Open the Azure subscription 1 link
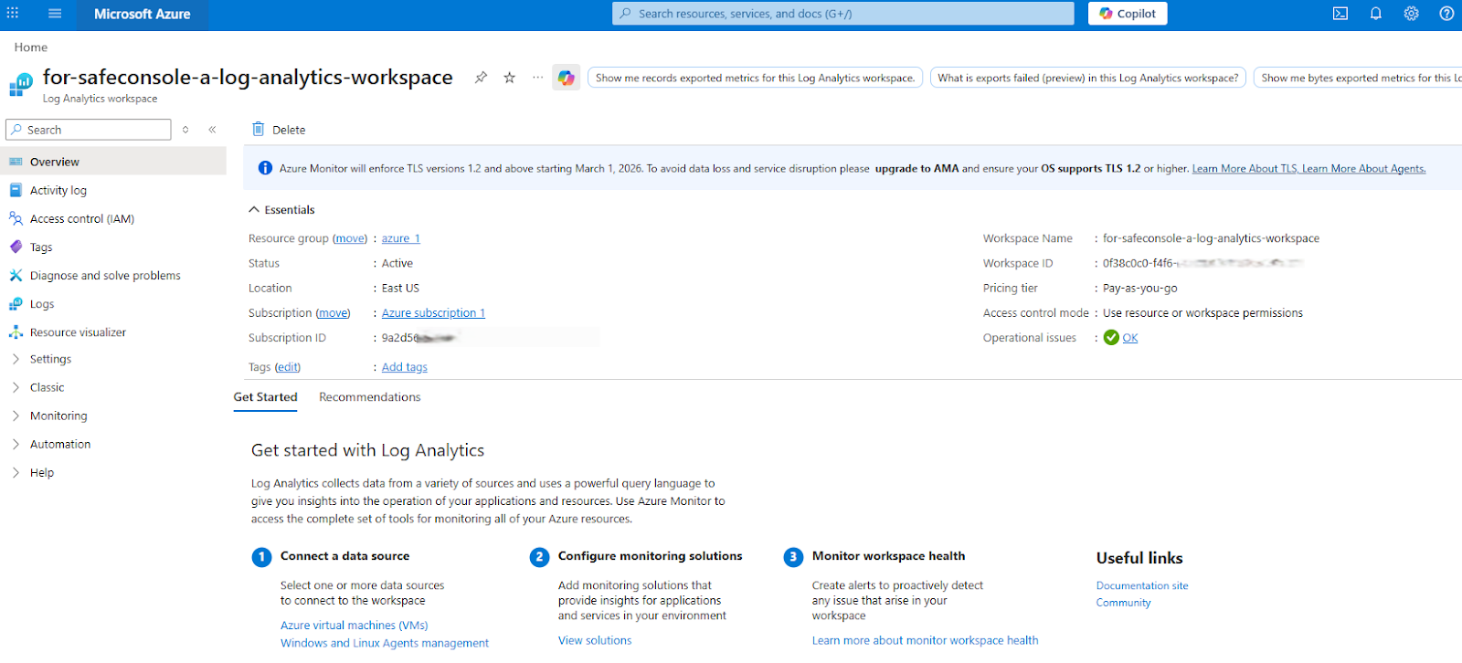The width and height of the screenshot is (1462, 663). tap(433, 313)
